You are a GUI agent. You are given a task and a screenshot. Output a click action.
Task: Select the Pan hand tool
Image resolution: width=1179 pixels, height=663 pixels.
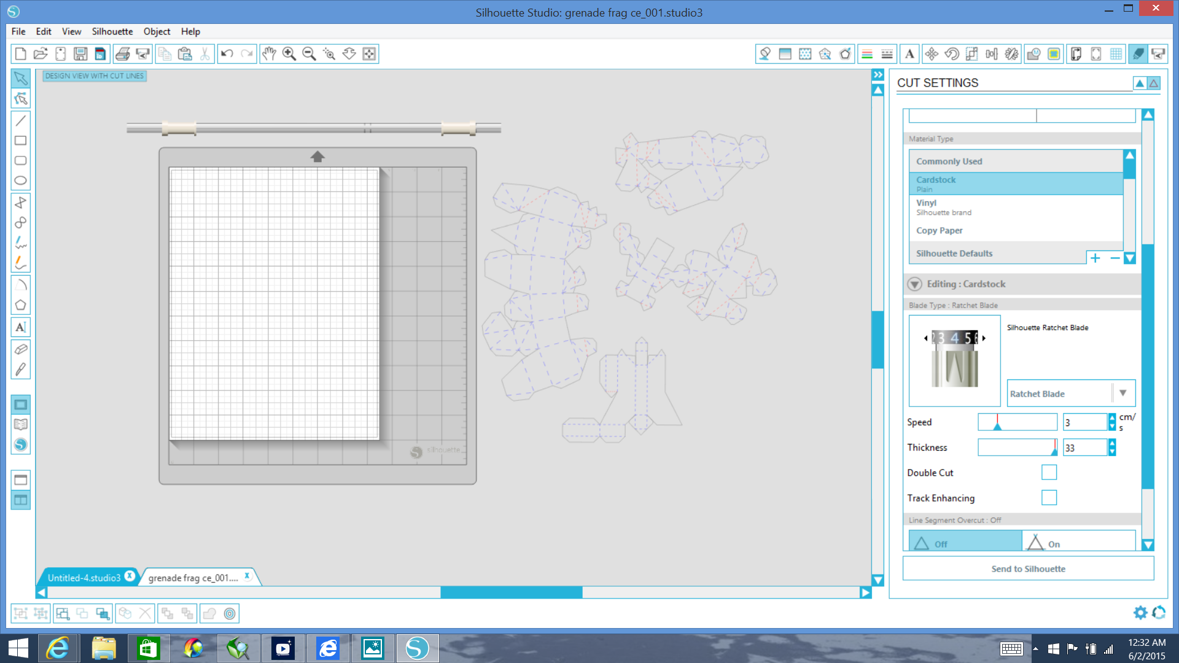tap(269, 54)
